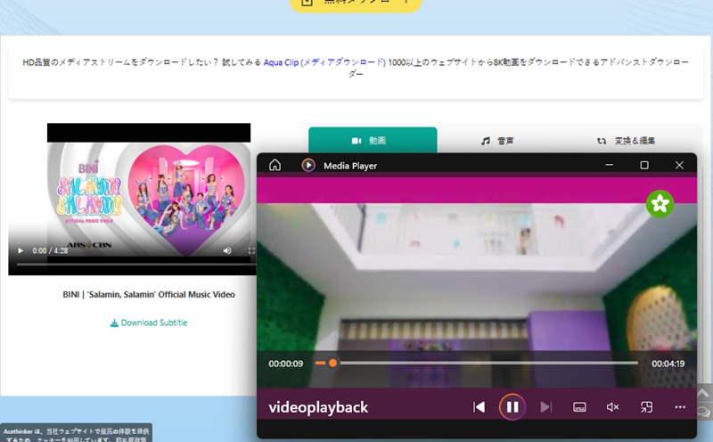Skip to previous track in Media Player
This screenshot has width=713, height=442.
(479, 407)
